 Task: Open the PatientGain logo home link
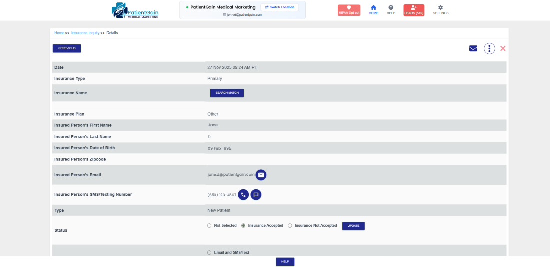tap(135, 10)
